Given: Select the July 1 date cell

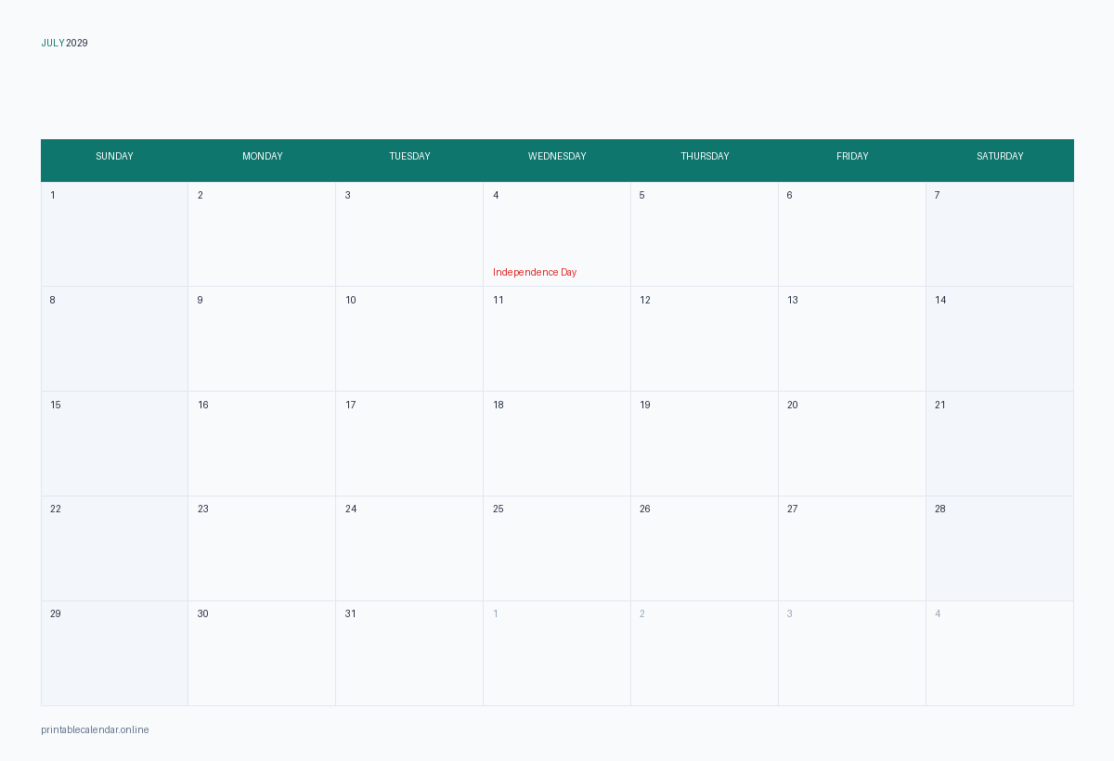Looking at the screenshot, I should point(114,234).
